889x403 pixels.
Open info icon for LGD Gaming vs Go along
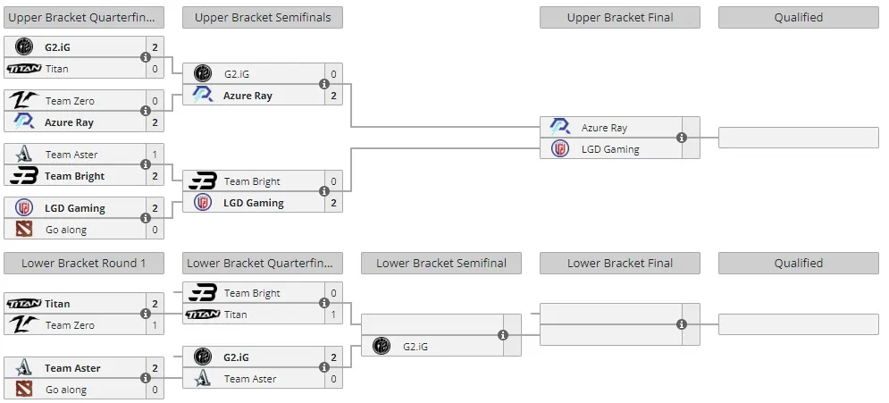pos(145,218)
